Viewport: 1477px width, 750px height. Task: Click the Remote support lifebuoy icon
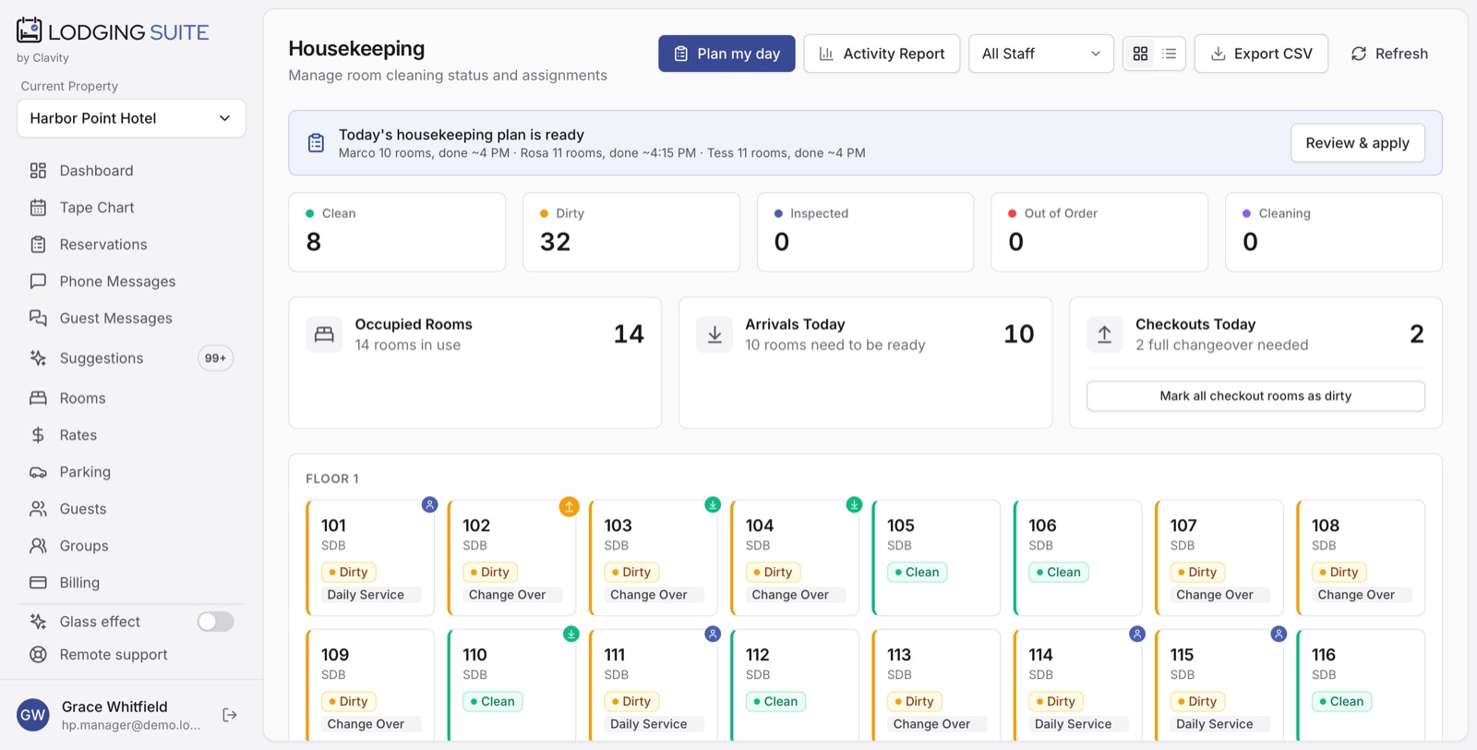[x=38, y=655]
